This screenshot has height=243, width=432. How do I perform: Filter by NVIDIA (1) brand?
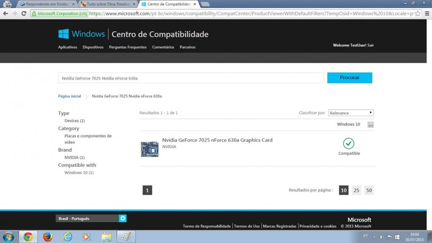pos(74,157)
